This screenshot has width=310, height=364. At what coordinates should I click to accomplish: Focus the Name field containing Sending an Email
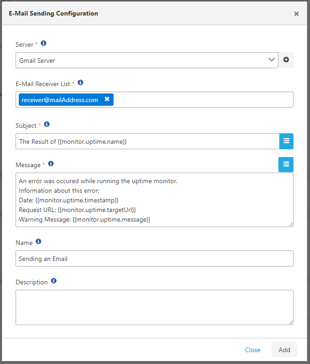tap(154, 259)
